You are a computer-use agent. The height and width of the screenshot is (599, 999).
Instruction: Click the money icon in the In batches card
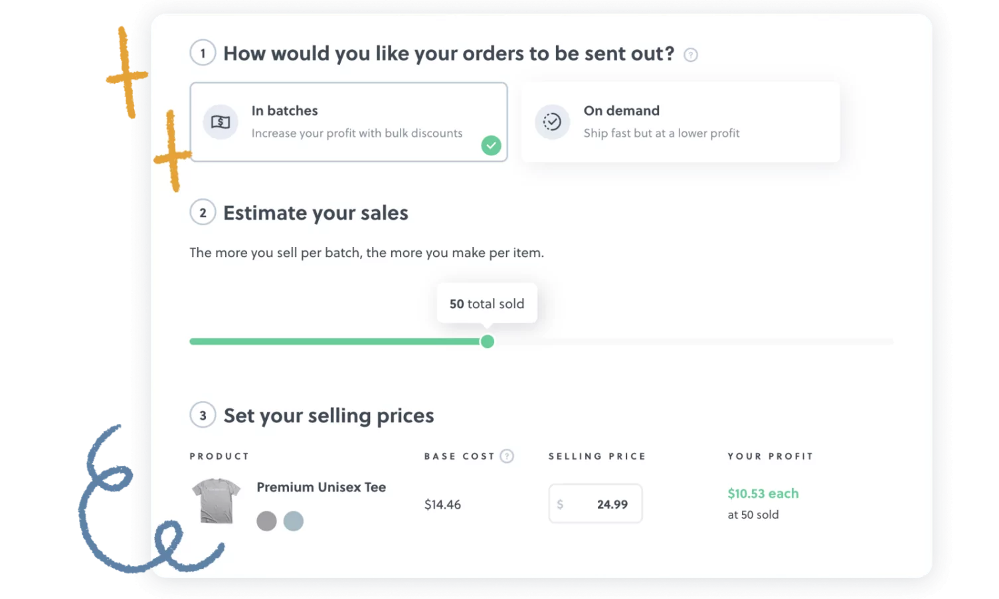point(221,122)
